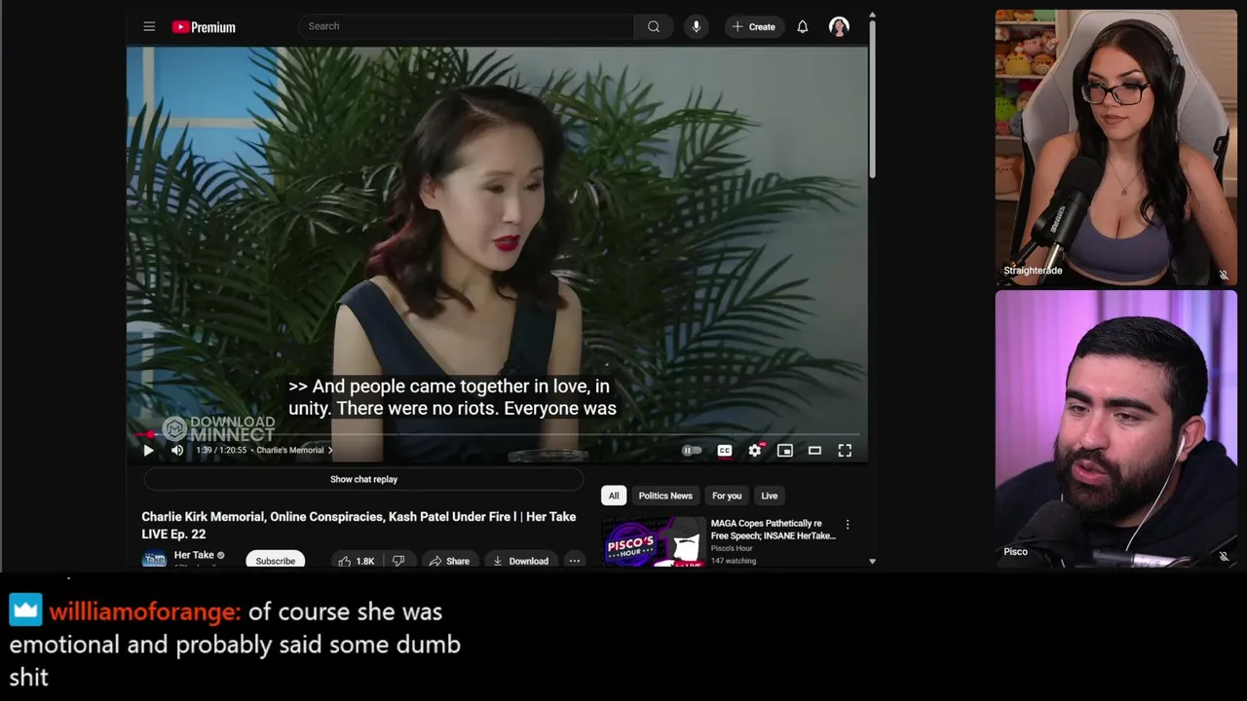Switch to theater mode

click(814, 450)
